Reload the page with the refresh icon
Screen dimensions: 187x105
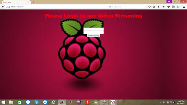[110, 7]
